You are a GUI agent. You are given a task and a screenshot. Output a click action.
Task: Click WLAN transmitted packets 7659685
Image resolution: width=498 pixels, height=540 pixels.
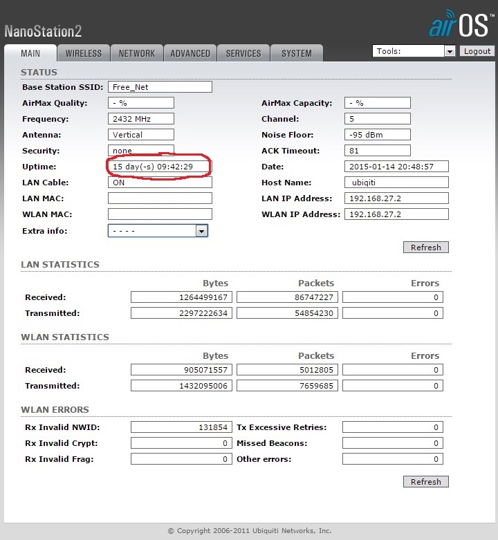coord(287,386)
